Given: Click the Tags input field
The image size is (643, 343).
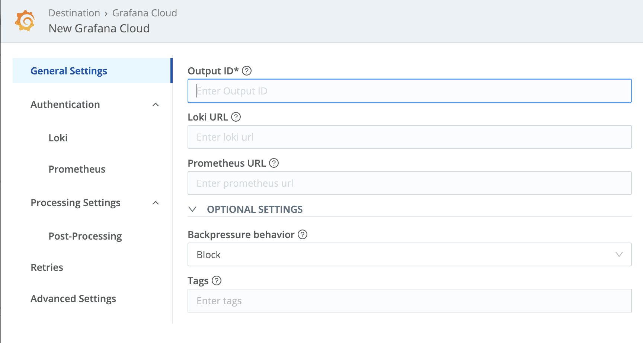Looking at the screenshot, I should pyautogui.click(x=409, y=301).
